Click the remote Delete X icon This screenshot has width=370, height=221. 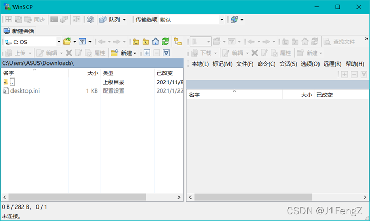pyautogui.click(x=254, y=53)
